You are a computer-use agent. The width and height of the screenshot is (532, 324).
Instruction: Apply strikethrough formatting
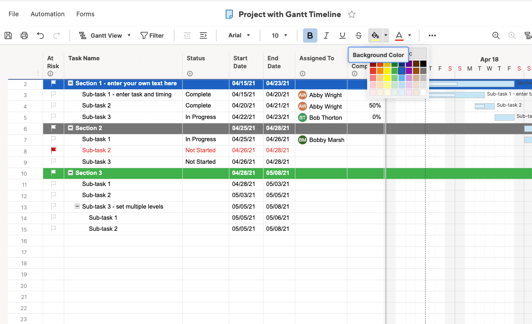pyautogui.click(x=358, y=36)
